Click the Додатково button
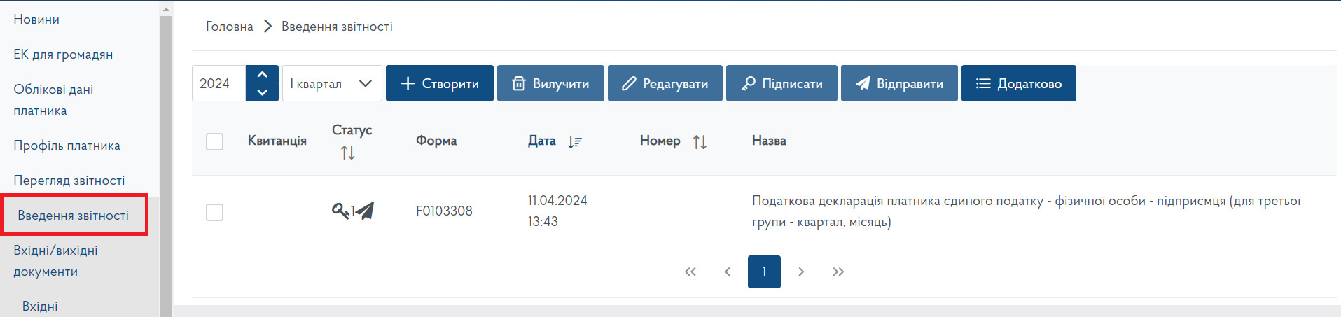1341x317 pixels. pos(1019,83)
